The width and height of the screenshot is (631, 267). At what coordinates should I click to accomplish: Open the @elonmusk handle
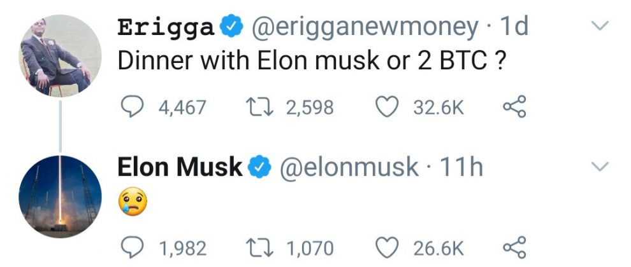[349, 167]
